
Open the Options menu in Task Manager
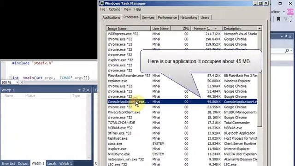click(114, 9)
